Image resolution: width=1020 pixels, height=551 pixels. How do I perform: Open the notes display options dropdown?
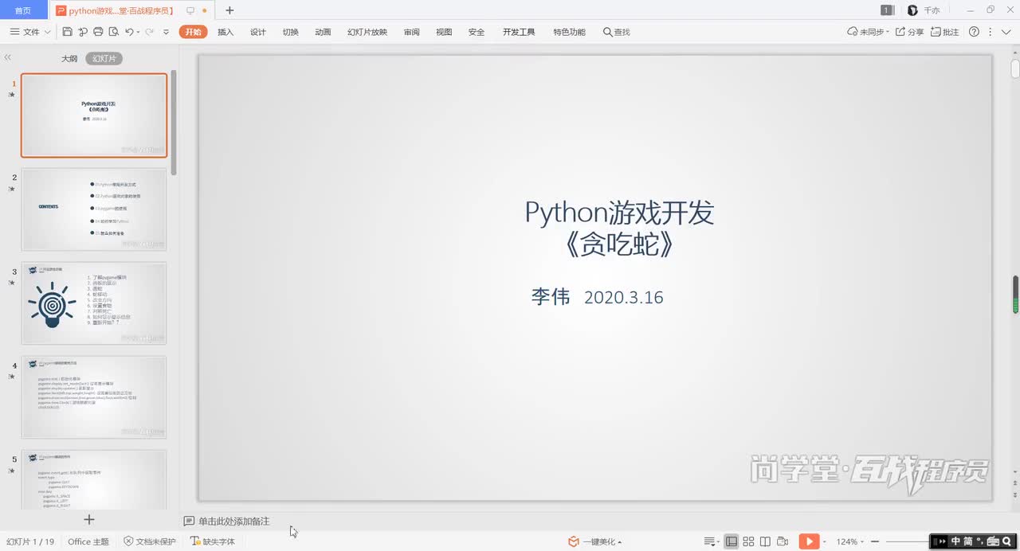point(712,541)
